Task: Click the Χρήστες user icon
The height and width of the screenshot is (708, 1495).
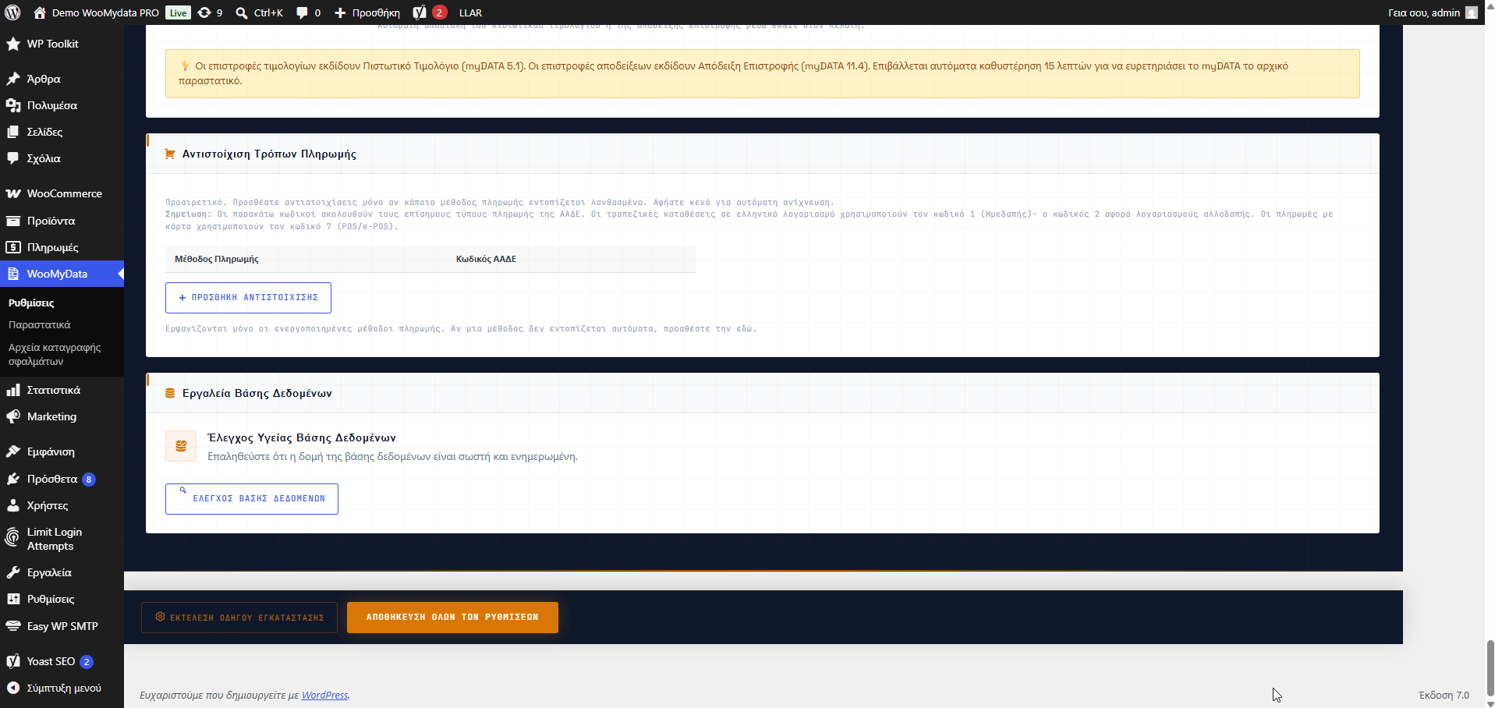Action: click(13, 505)
